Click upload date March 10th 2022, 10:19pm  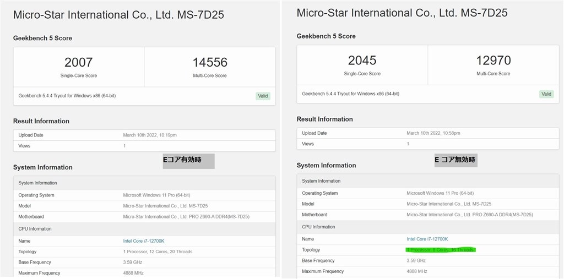point(150,135)
